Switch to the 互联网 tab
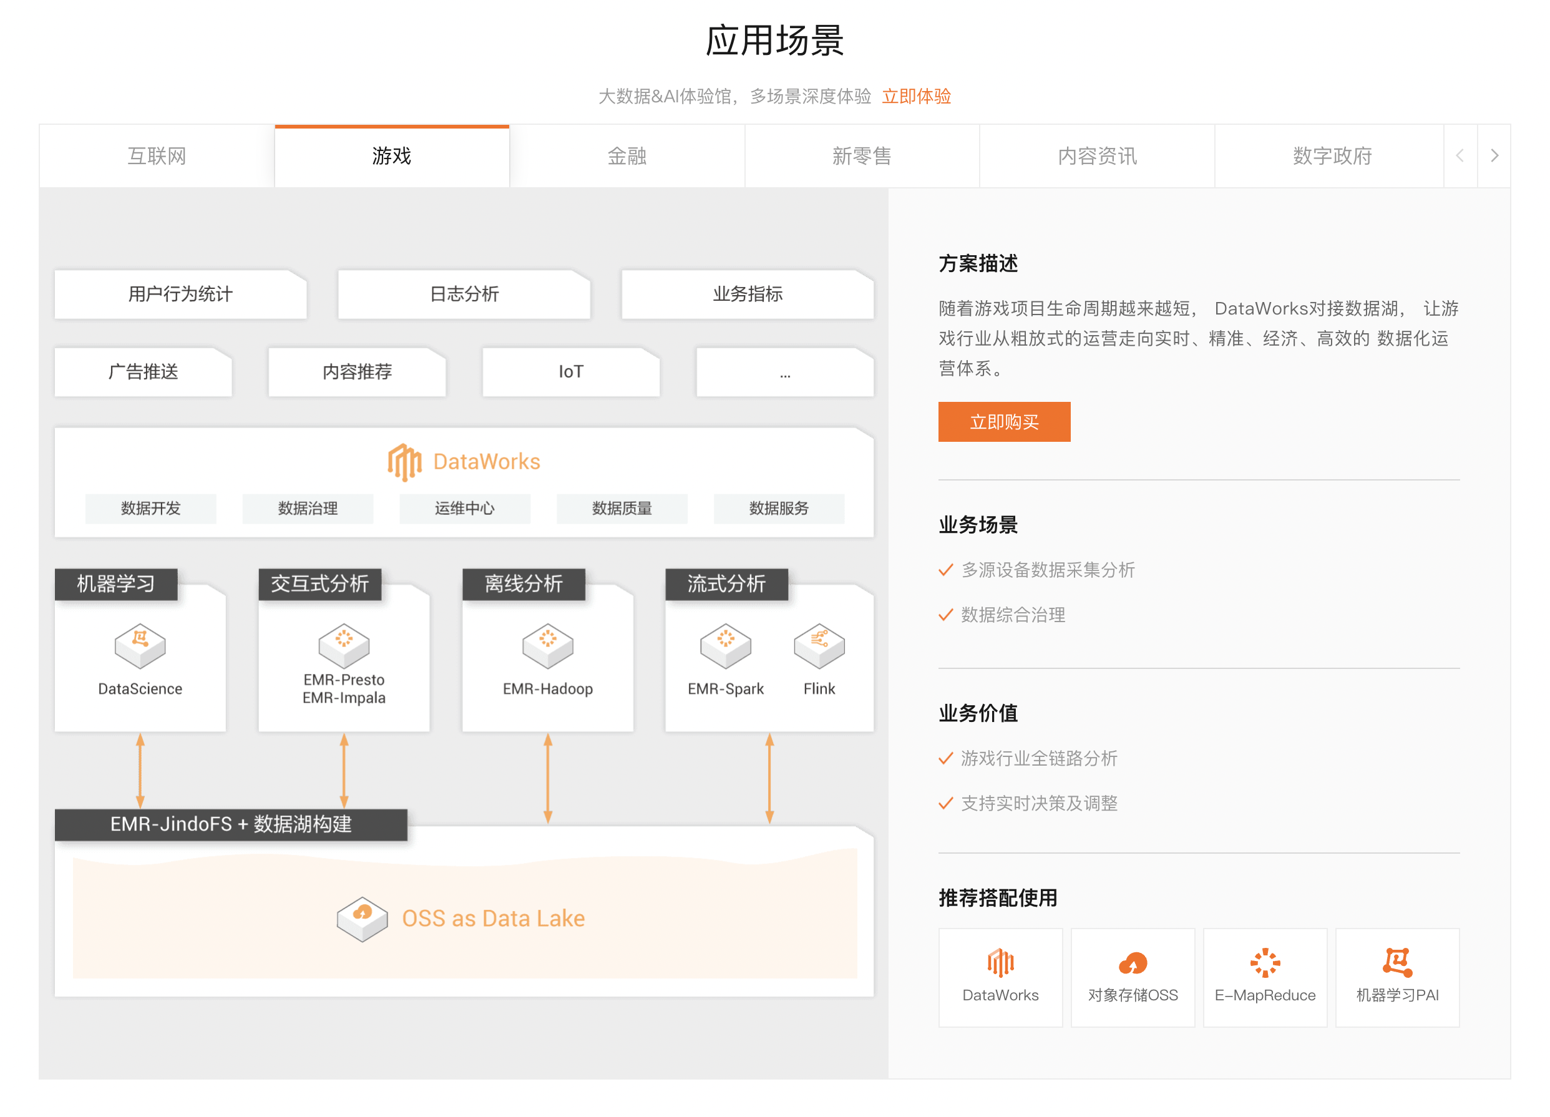Image resolution: width=1550 pixels, height=1117 pixels. (157, 156)
